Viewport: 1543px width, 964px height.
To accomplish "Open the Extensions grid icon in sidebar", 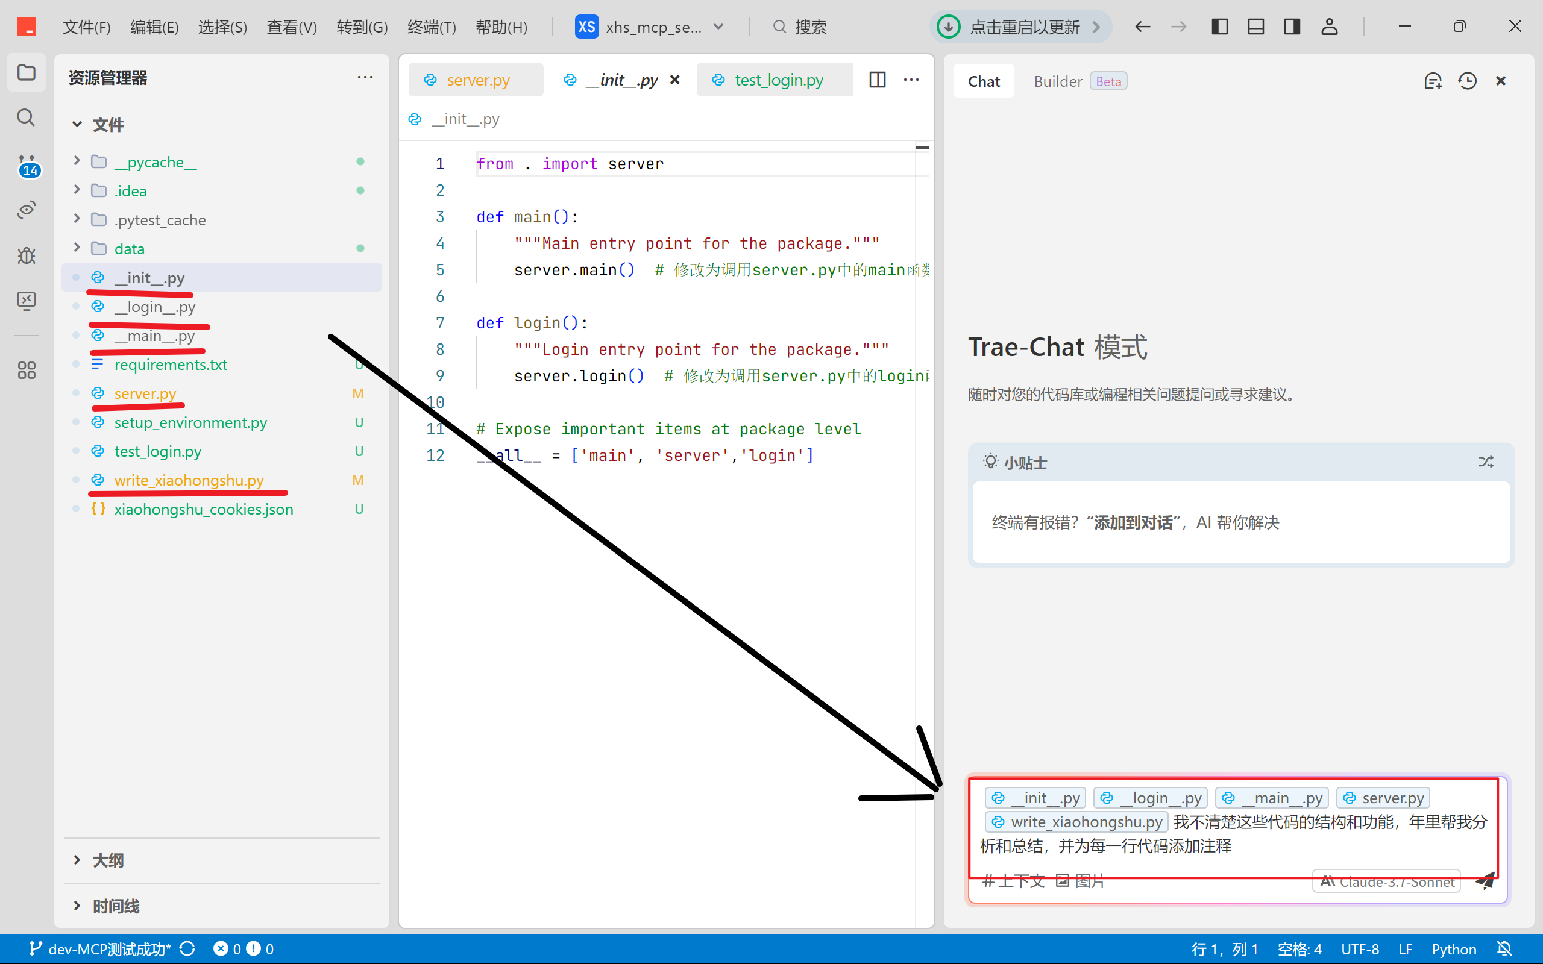I will [x=26, y=371].
